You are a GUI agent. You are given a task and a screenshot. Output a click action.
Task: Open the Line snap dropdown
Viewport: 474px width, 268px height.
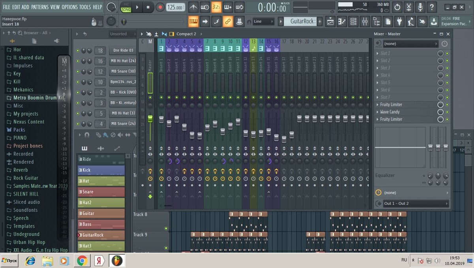(263, 21)
